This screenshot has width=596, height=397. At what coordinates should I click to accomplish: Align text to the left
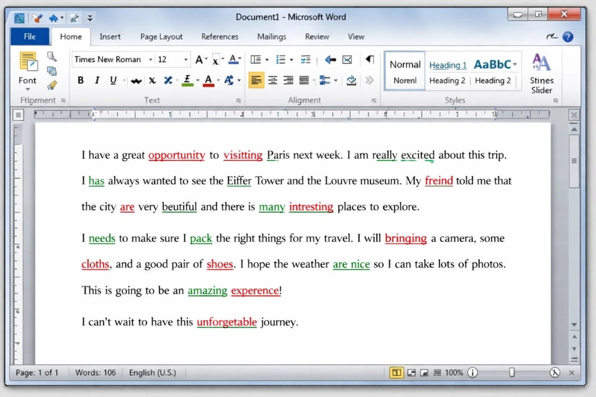pos(256,80)
